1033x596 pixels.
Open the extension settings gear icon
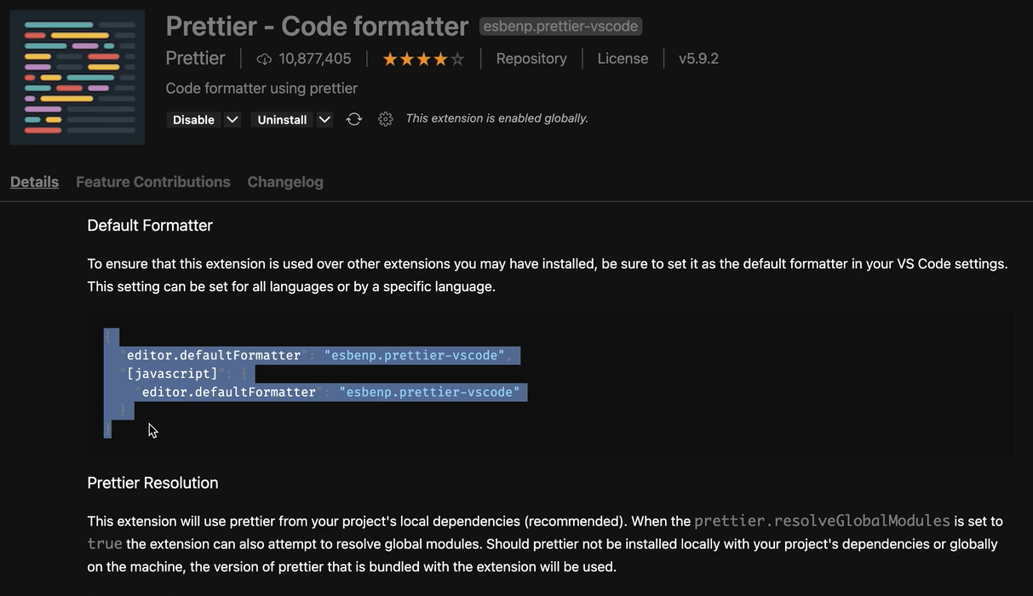[386, 119]
